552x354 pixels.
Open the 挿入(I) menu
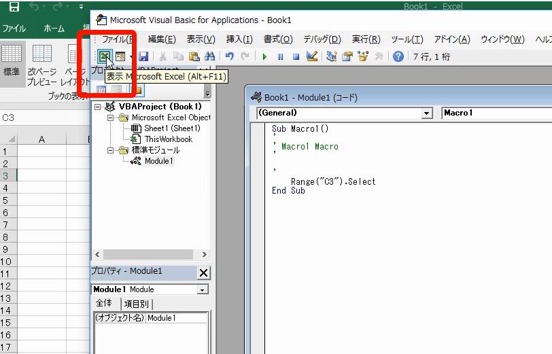coord(239,39)
